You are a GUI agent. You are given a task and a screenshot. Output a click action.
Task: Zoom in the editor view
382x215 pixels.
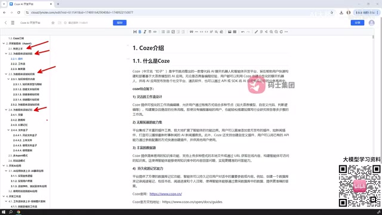point(271,32)
